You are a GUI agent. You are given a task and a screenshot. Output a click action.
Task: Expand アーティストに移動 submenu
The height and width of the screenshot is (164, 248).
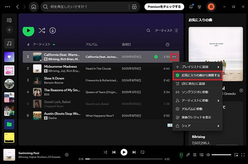click(x=197, y=100)
